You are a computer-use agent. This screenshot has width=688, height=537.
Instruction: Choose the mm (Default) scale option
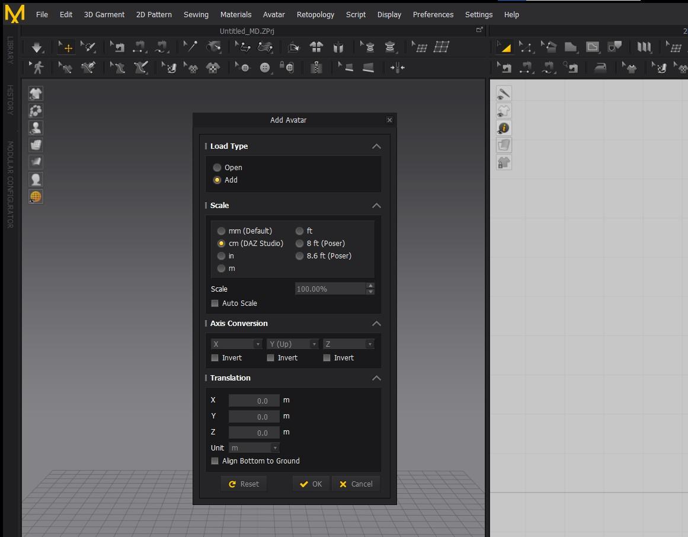222,231
